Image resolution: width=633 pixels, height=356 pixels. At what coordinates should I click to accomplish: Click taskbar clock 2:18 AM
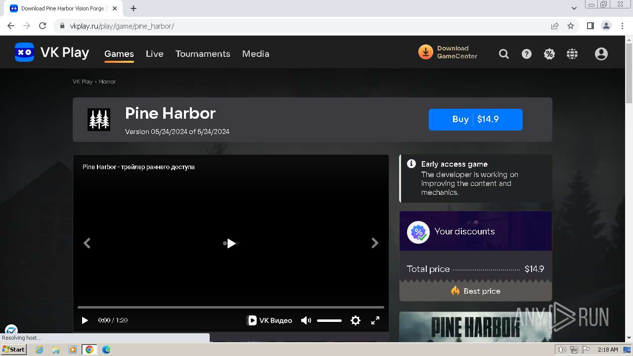tap(608, 350)
